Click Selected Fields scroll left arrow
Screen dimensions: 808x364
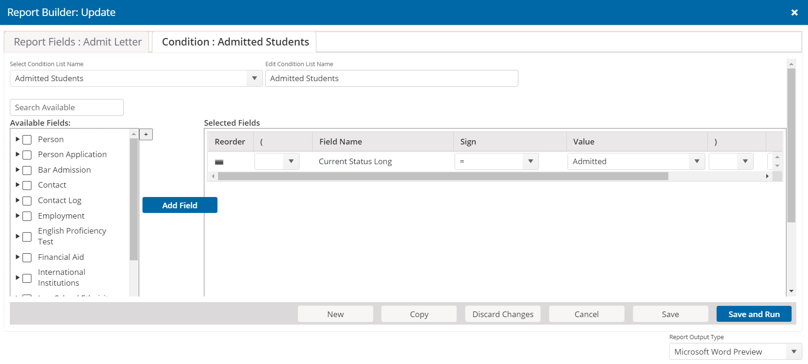pos(213,176)
